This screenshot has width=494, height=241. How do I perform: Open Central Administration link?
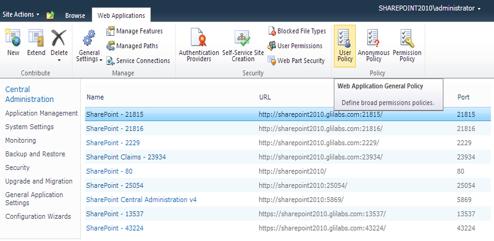click(x=30, y=95)
